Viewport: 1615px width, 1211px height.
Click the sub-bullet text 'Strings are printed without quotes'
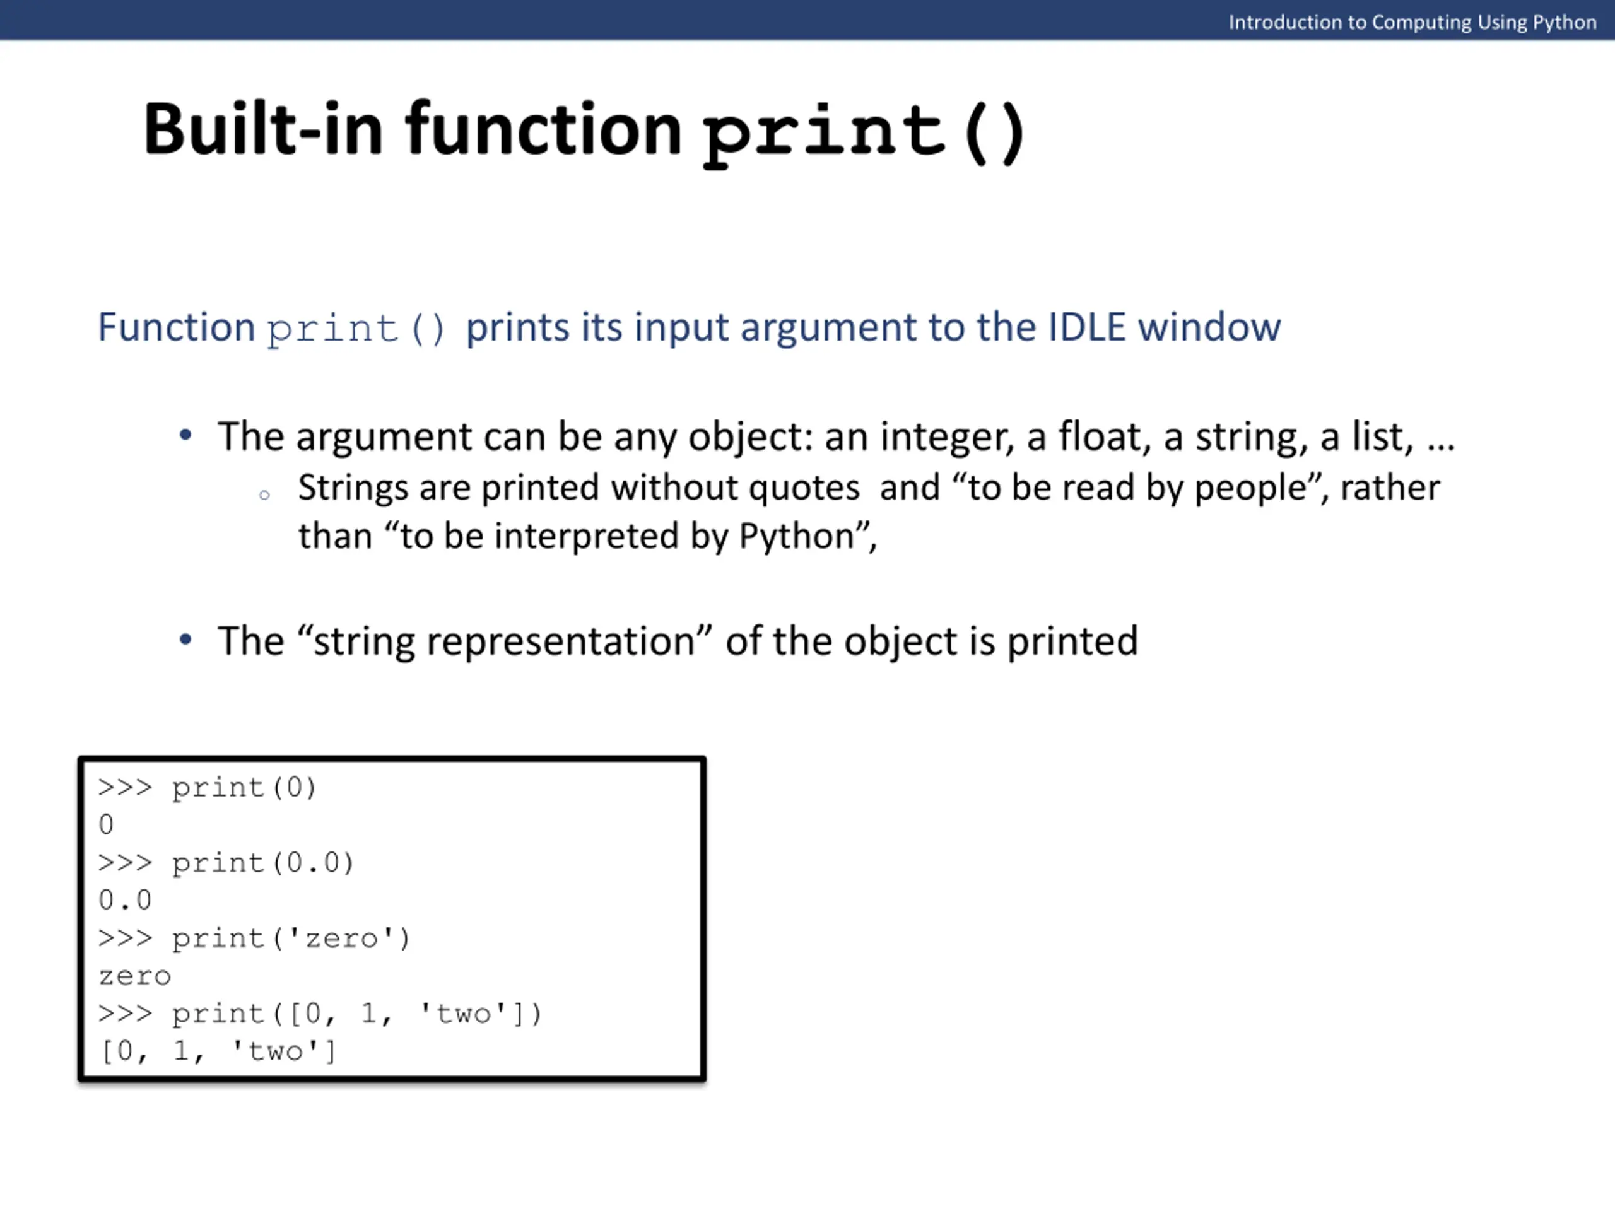tap(578, 488)
